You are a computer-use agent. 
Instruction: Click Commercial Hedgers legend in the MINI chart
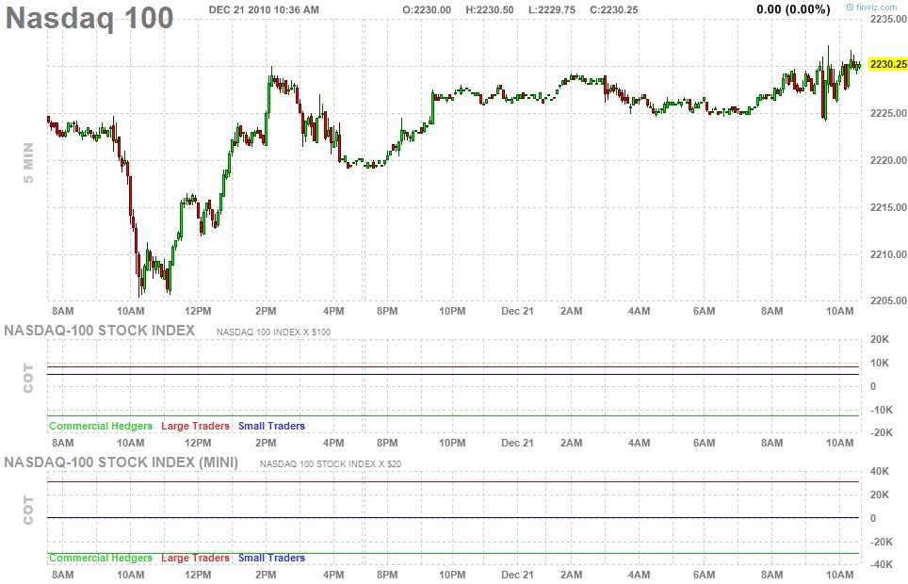point(101,558)
